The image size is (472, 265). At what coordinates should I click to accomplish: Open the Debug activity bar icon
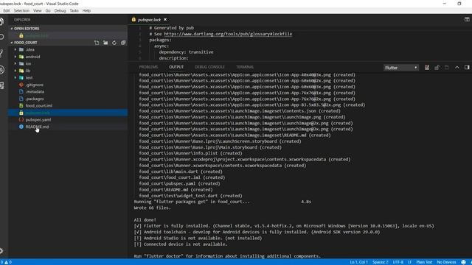click(1, 70)
